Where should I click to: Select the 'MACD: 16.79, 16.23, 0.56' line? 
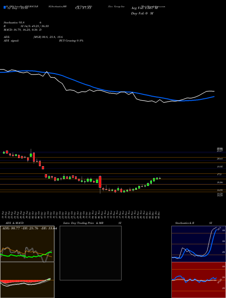[21, 30]
